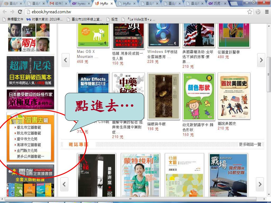Reload the page with the refresh icon
Viewport: 271px width, 203px height.
[20, 12]
